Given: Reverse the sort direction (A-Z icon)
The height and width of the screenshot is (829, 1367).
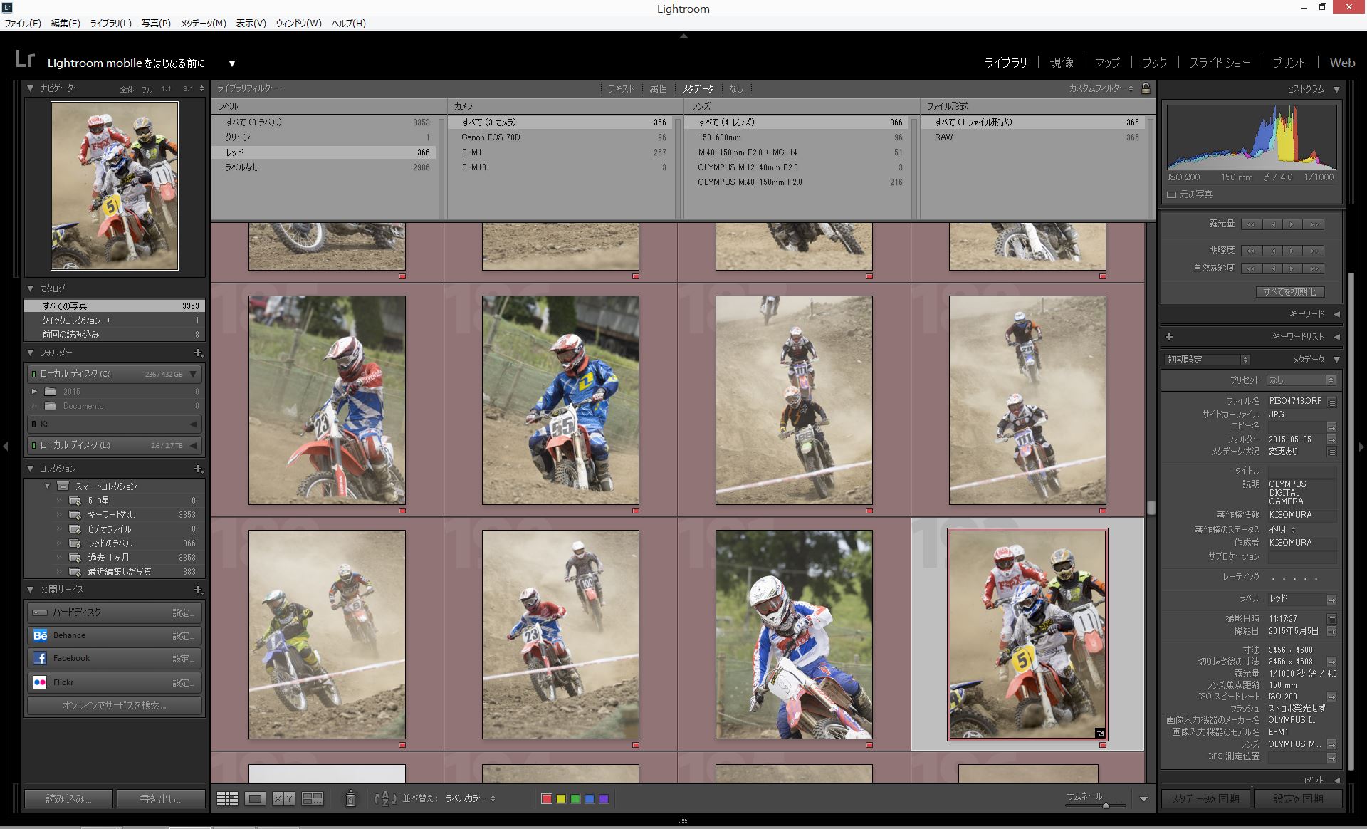Looking at the screenshot, I should click(x=385, y=799).
